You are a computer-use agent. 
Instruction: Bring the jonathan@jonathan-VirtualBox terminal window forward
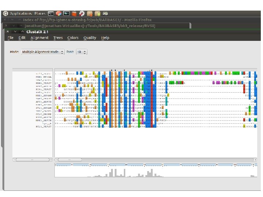tap(90, 26)
